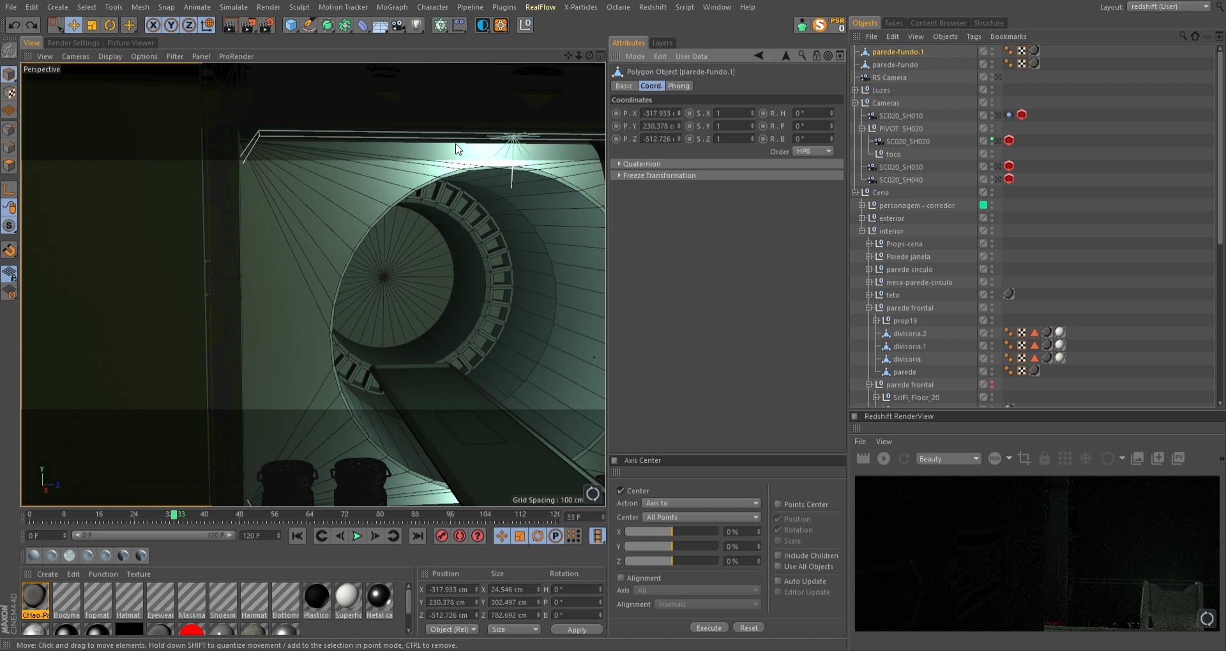
Task: Enable the Center checkbox in Axis Center
Action: point(621,490)
